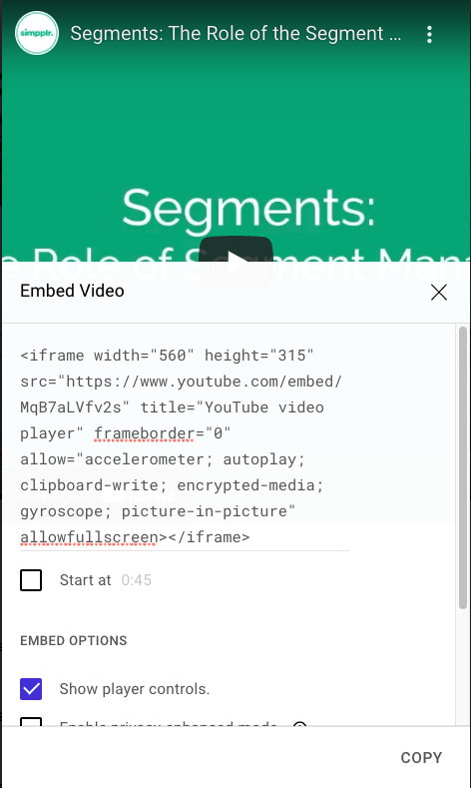
Task: Enable the Start at checkbox
Action: (31, 580)
